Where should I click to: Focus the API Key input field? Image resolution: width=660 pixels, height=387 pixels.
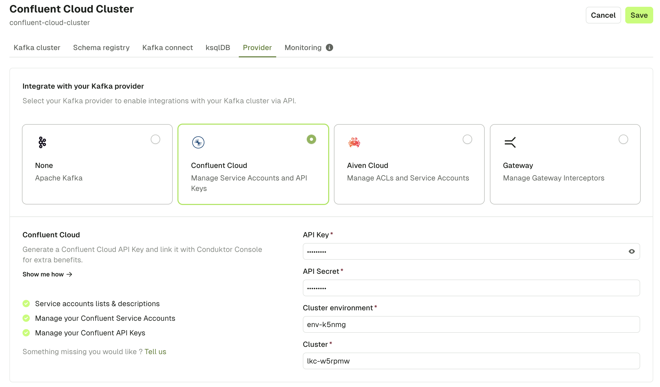(471, 252)
